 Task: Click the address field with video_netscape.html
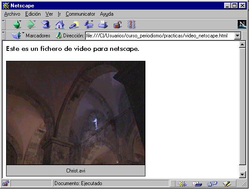pyautogui.click(x=160, y=36)
